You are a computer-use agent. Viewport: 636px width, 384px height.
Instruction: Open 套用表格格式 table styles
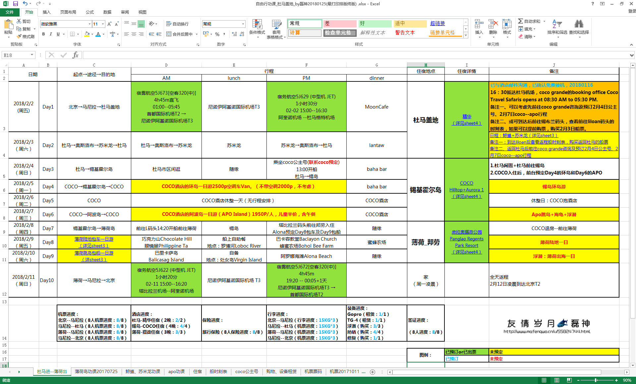276,29
